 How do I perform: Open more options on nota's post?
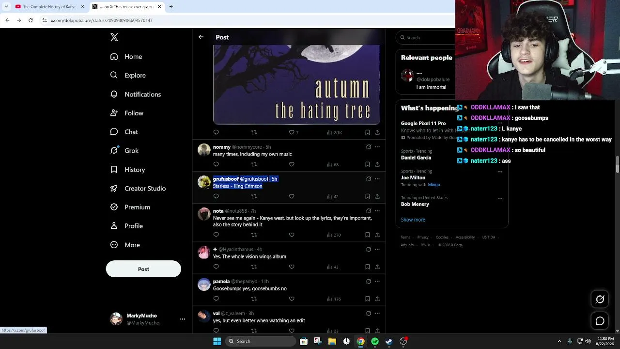377,211
